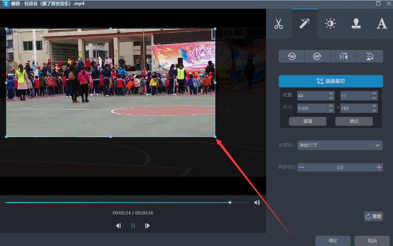Step to the next frame
This screenshot has height=246, width=393.
point(147,226)
